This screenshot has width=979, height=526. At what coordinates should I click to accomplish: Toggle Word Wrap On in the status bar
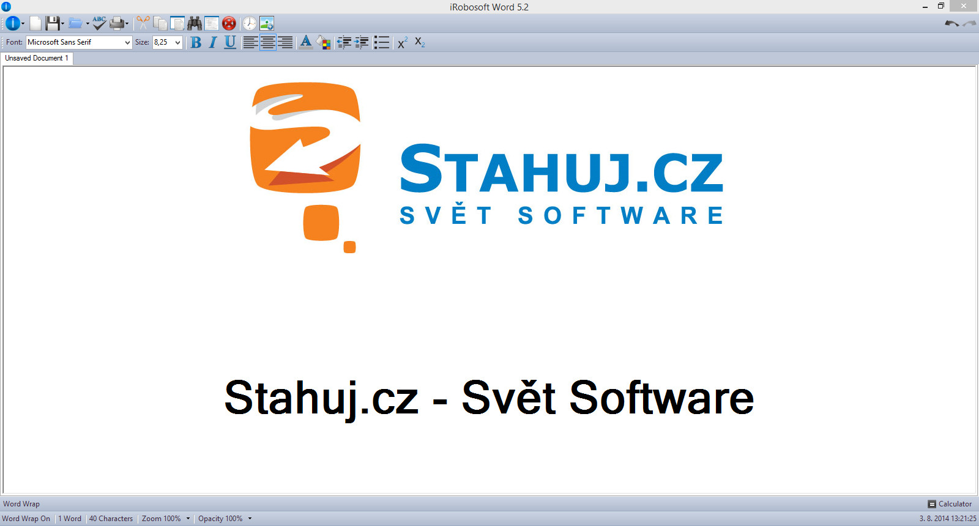point(26,519)
